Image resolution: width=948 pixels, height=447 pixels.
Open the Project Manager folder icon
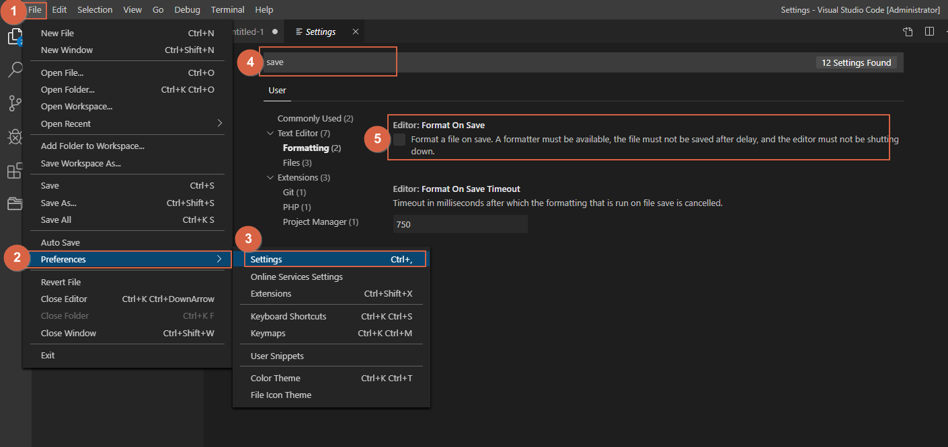pyautogui.click(x=15, y=203)
